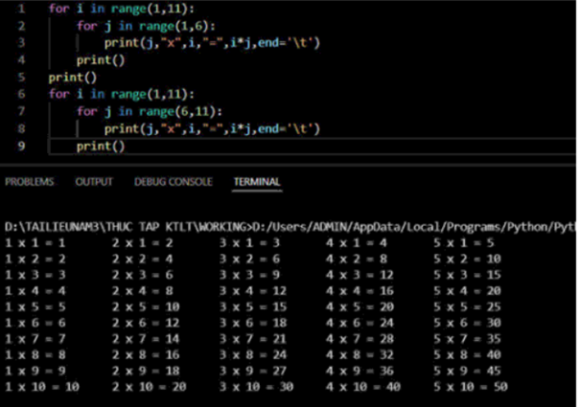Image resolution: width=580 pixels, height=407 pixels.
Task: Click terminal output '4 x 4 = 16'
Action: [360, 291]
